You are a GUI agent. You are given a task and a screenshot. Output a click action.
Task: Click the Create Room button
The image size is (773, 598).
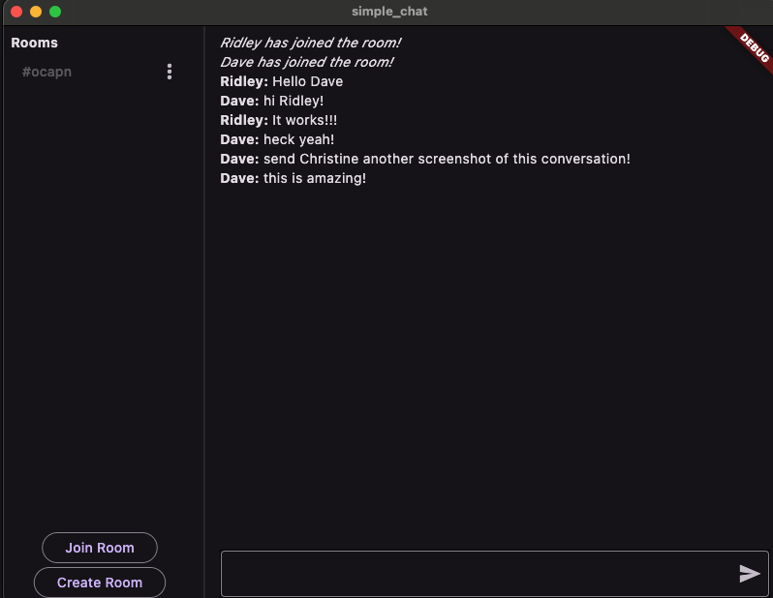click(x=100, y=583)
